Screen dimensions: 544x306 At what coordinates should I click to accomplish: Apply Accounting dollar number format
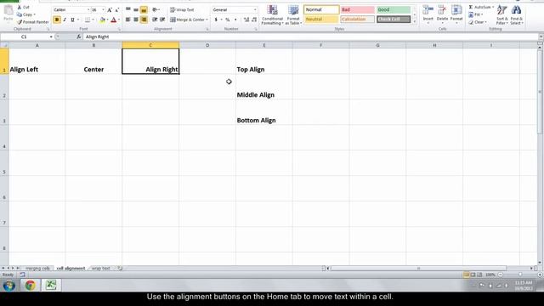[x=216, y=20]
